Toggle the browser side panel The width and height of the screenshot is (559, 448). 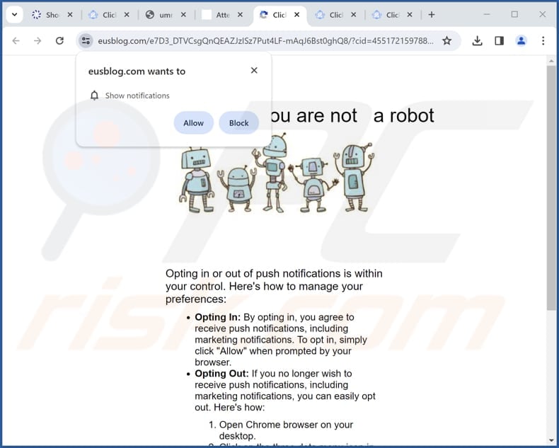coord(499,40)
